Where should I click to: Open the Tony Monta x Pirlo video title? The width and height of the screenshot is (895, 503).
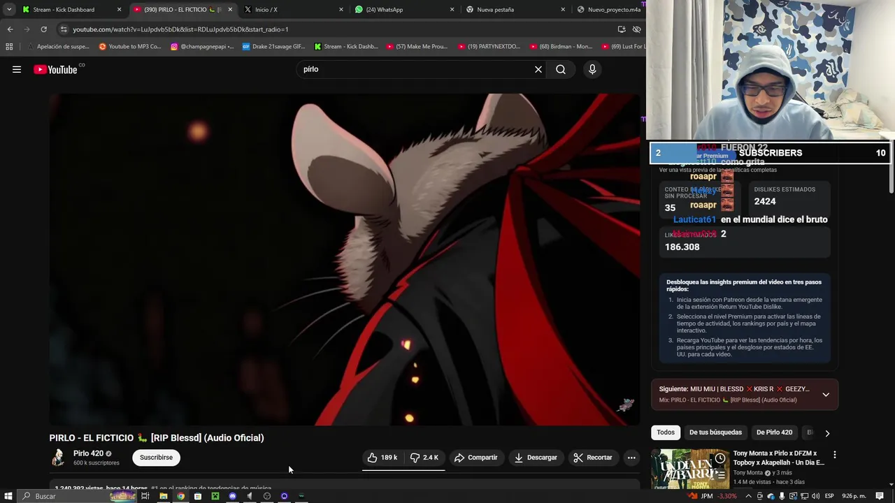point(778,458)
